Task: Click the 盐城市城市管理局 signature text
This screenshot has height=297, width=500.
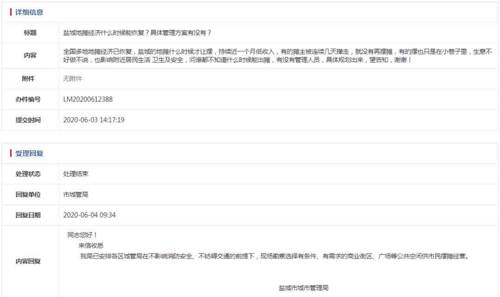Action: 303,286
